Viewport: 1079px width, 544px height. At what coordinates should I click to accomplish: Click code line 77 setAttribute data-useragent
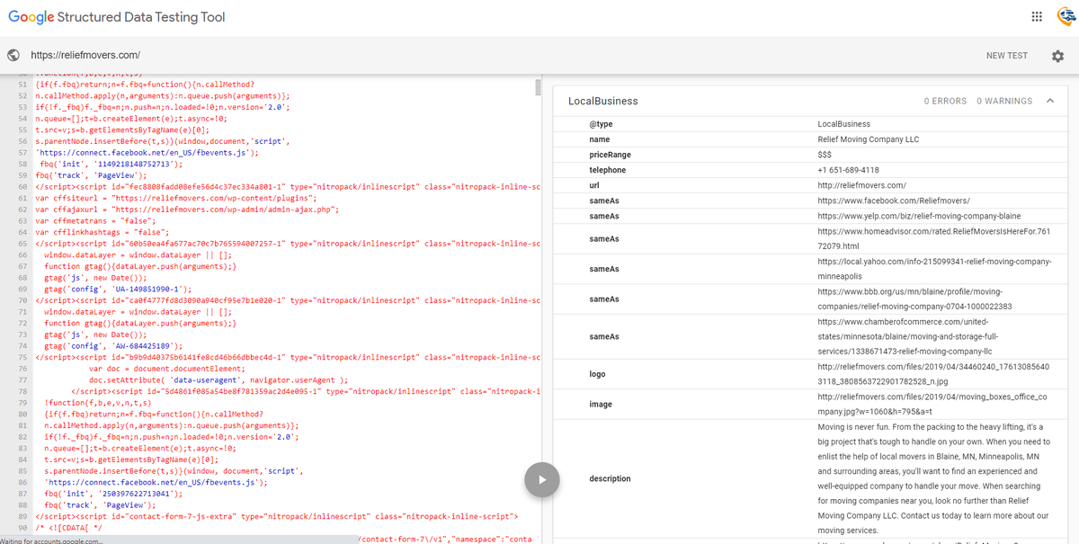click(x=218, y=379)
